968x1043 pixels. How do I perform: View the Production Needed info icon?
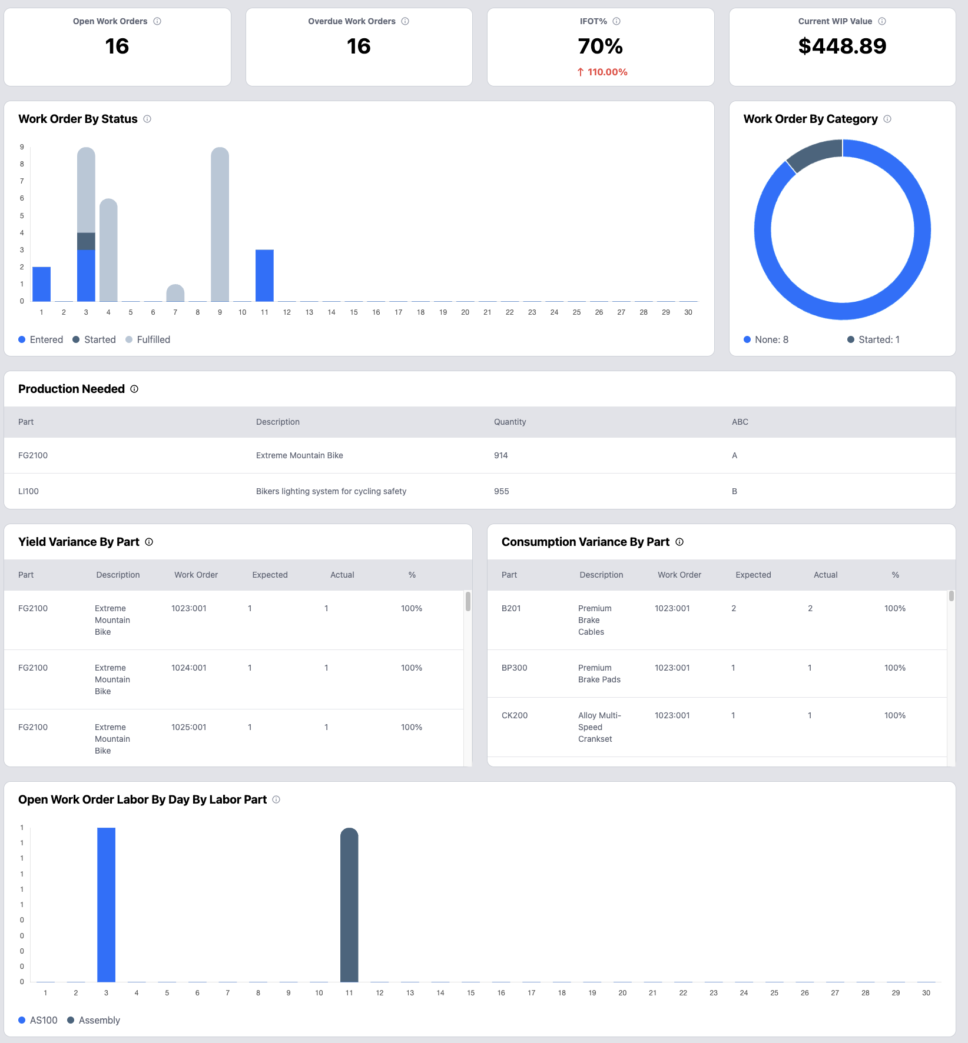[x=134, y=389]
